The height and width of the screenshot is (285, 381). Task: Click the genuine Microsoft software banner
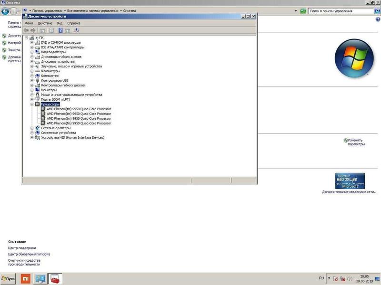pos(350,181)
